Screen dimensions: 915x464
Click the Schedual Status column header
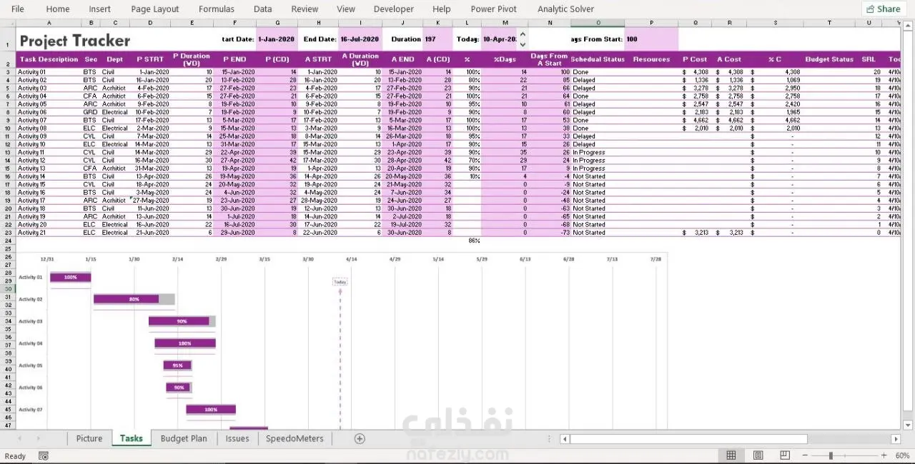pos(598,59)
